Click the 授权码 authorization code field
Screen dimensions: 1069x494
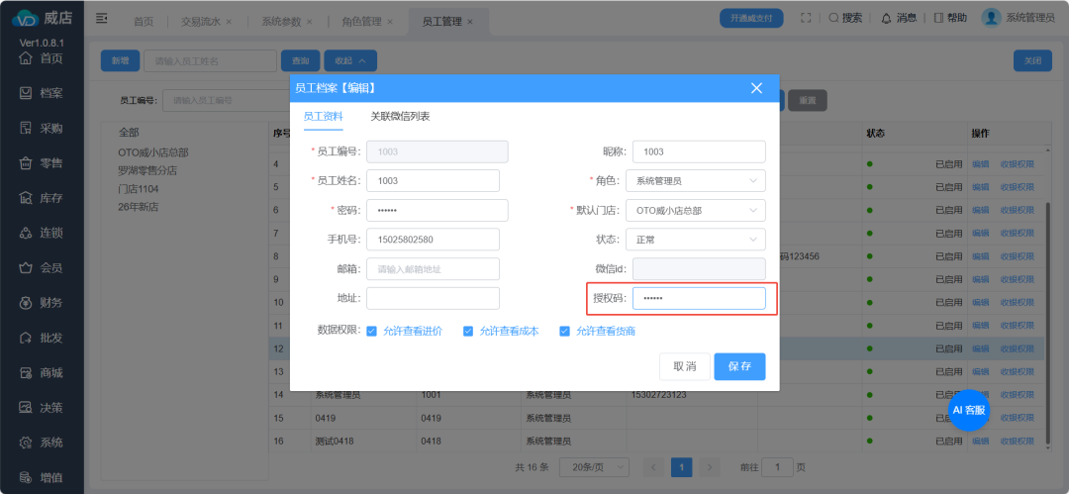(x=699, y=298)
